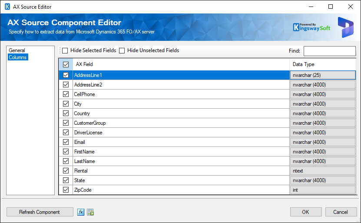
Task: Click the KingswaySoft logo
Action: tap(311, 27)
